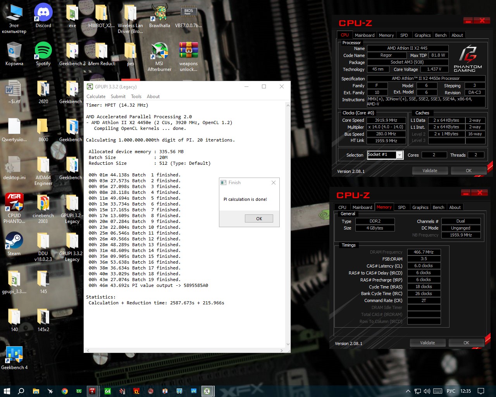Click the network tray icon
The width and height of the screenshot is (496, 397).
pyautogui.click(x=418, y=391)
